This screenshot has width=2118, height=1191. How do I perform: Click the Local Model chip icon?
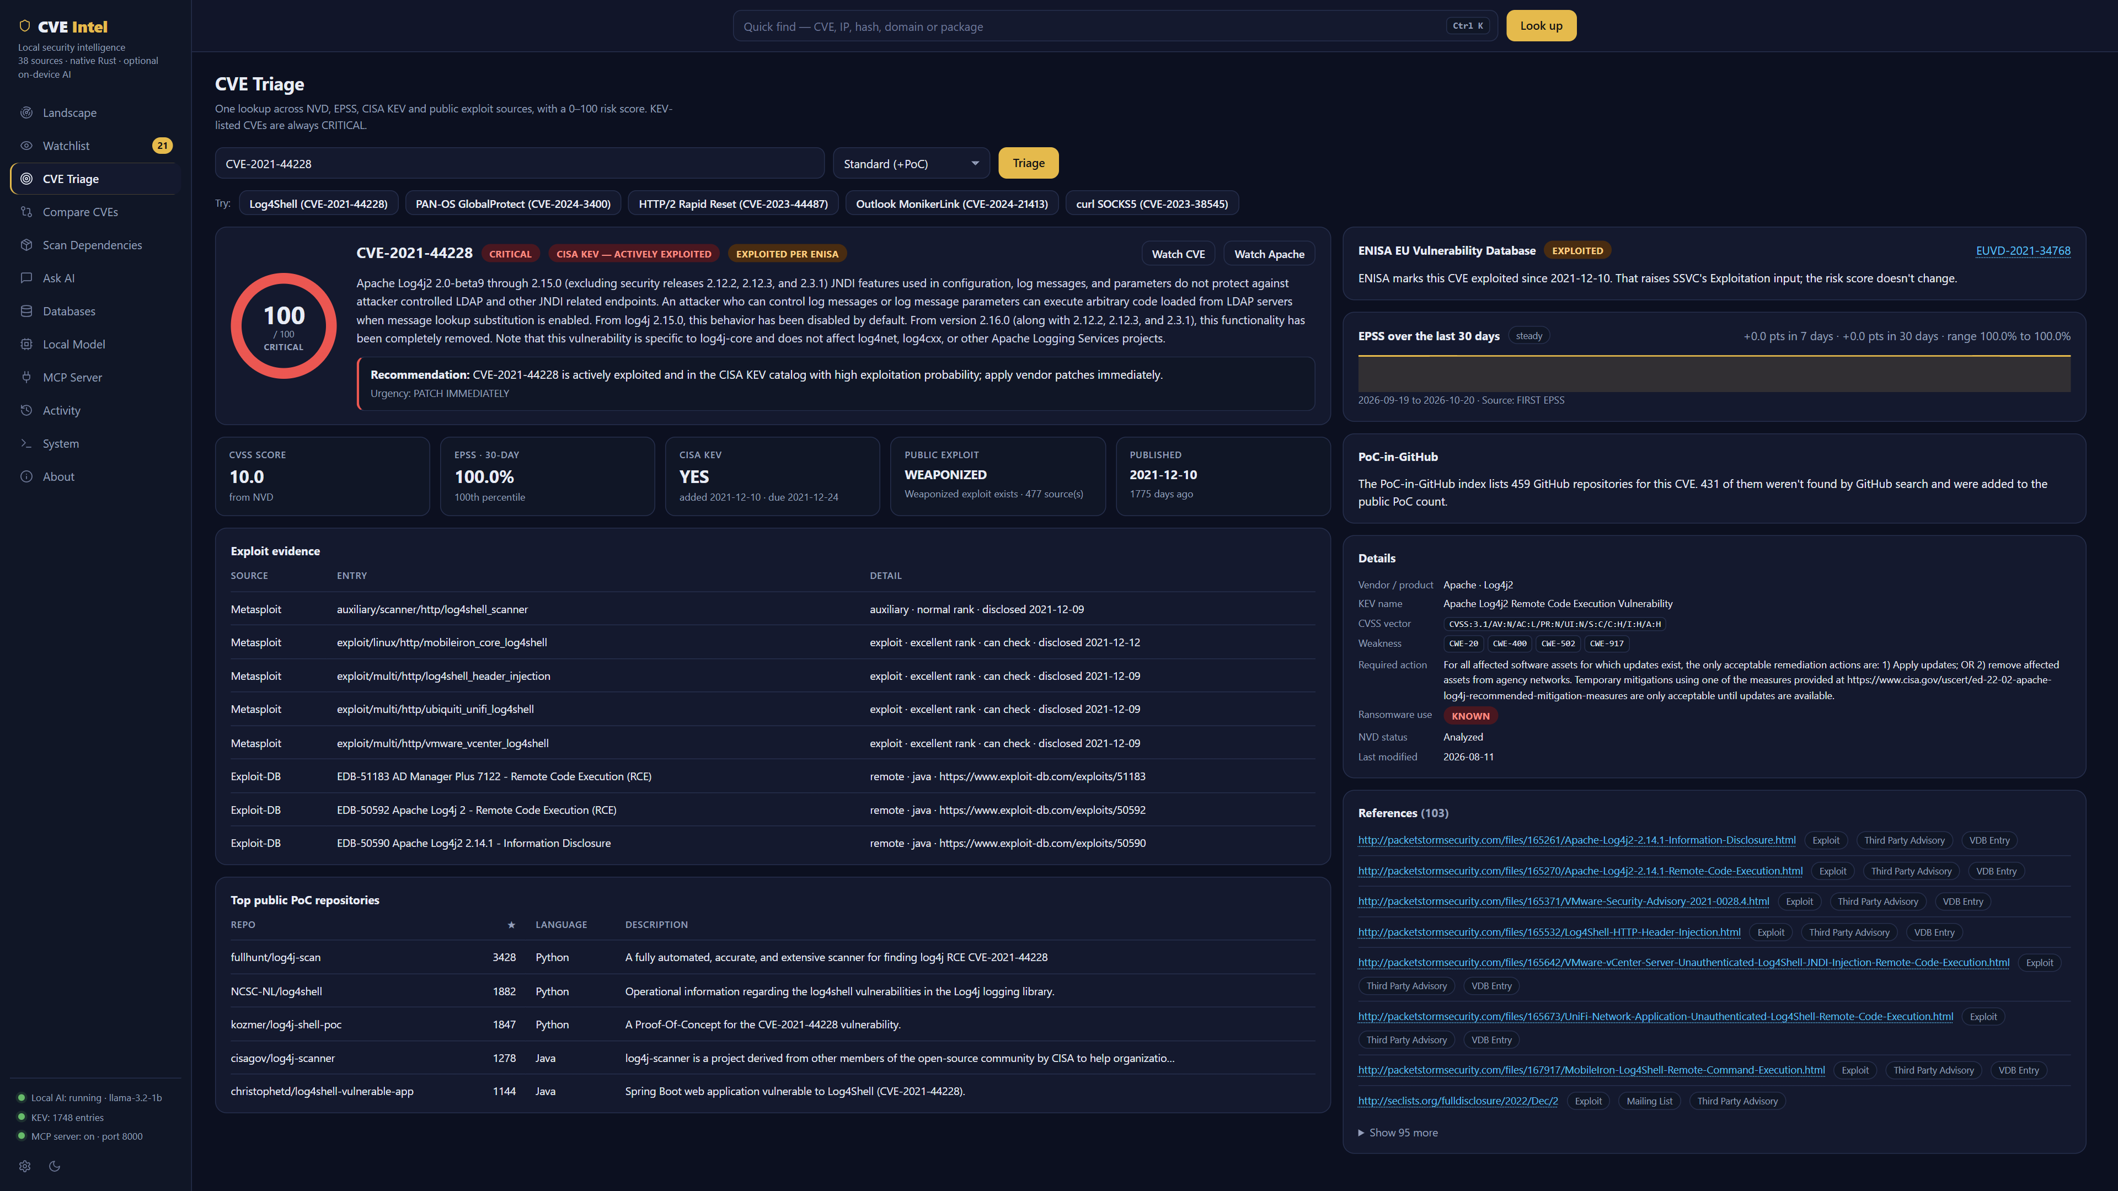point(26,345)
